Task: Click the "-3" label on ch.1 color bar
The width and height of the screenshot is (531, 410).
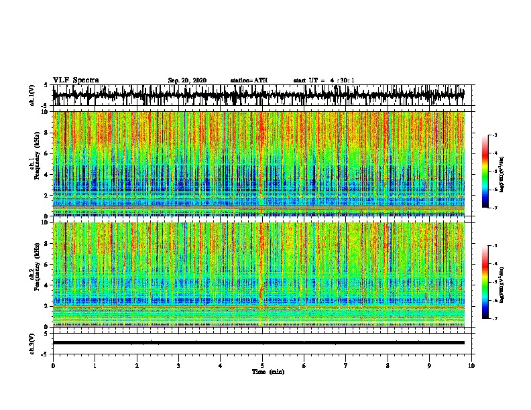Action: 495,135
